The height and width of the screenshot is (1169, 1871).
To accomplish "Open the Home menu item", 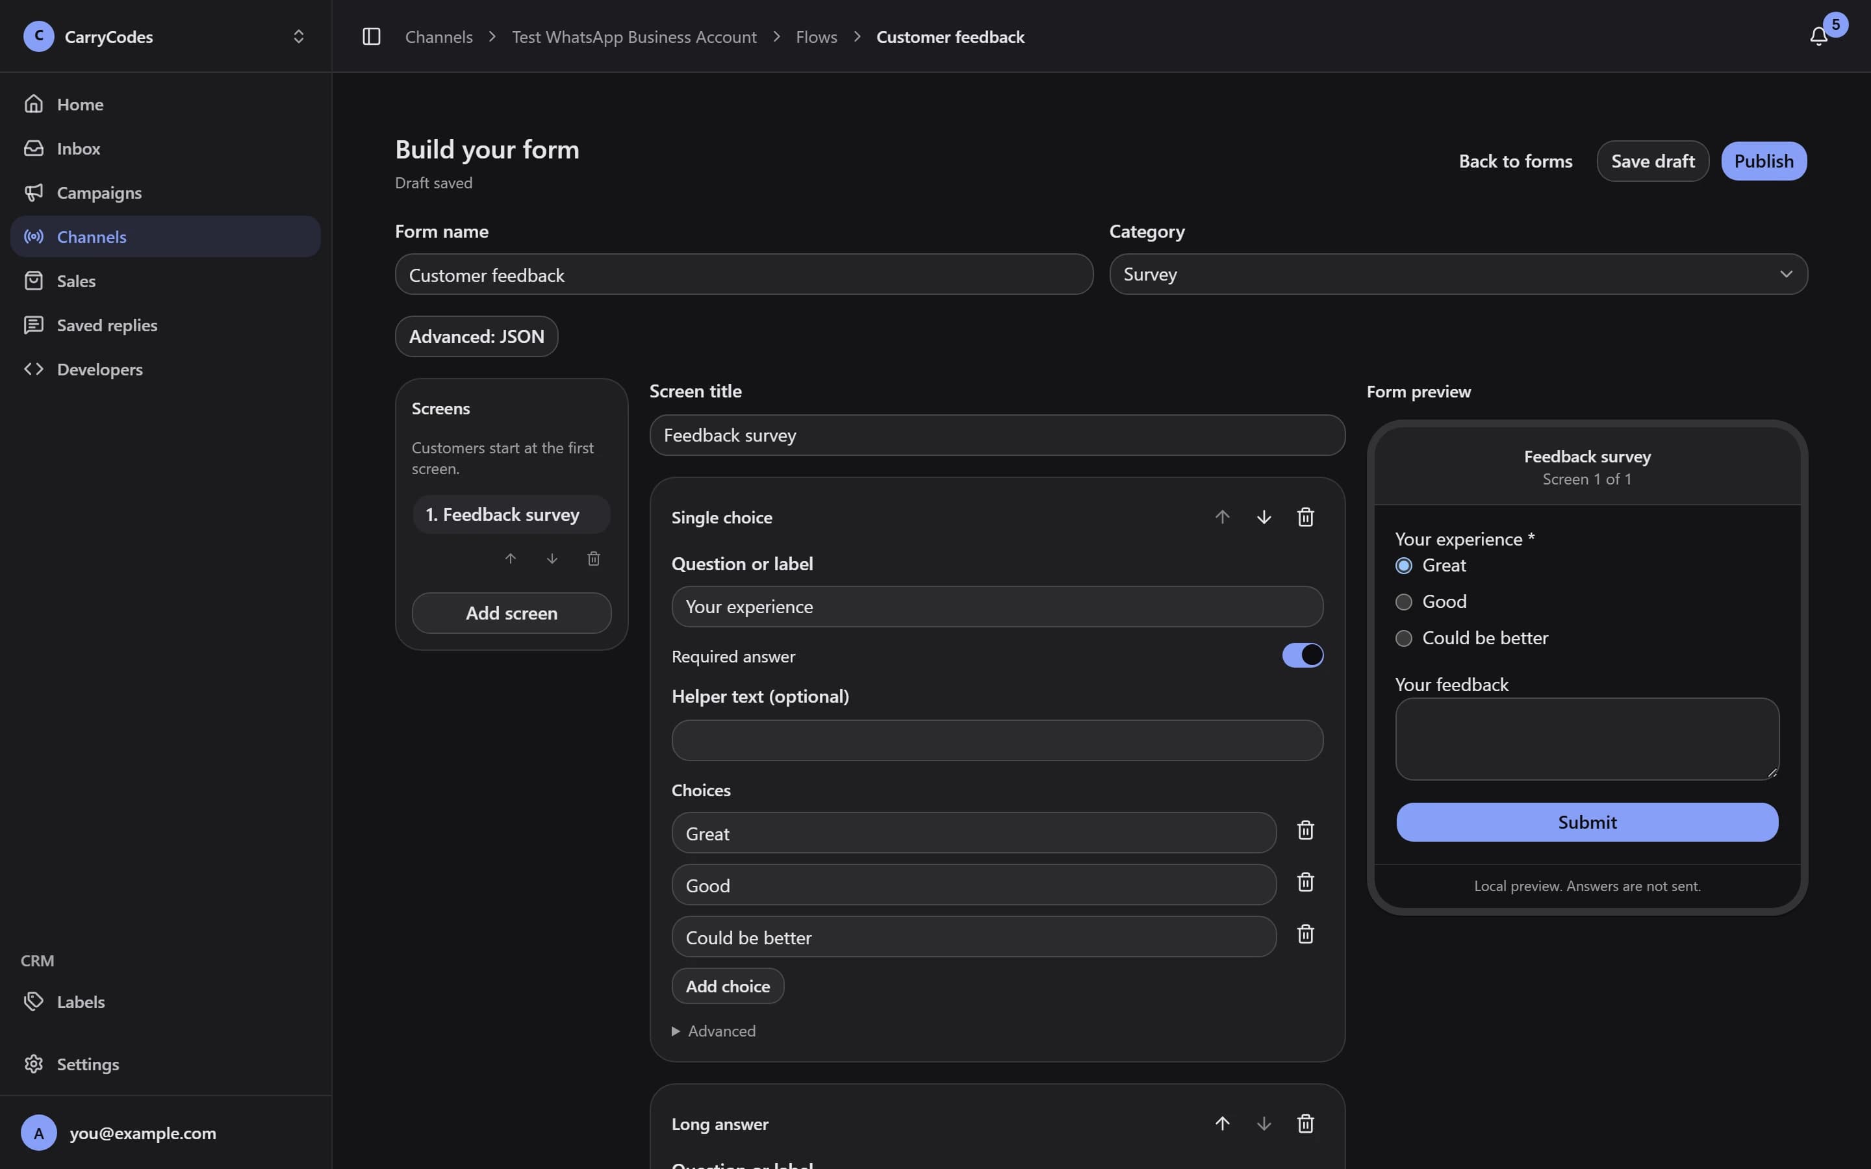I will (166, 104).
